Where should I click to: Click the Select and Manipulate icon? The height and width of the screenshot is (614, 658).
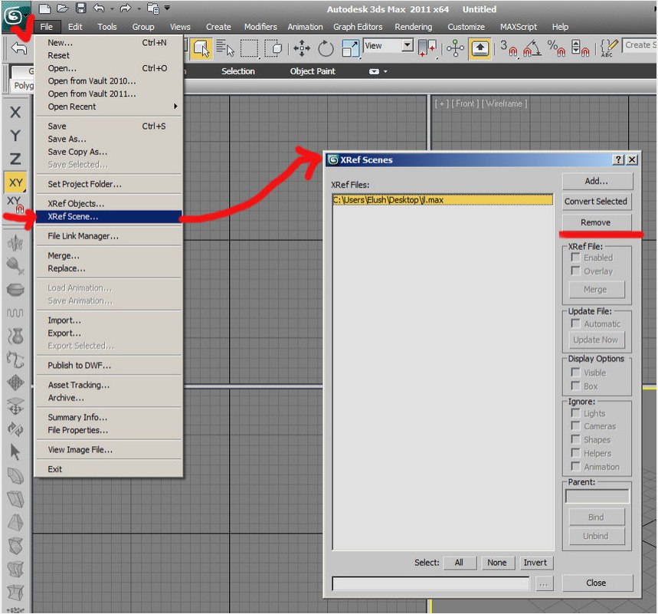(455, 48)
